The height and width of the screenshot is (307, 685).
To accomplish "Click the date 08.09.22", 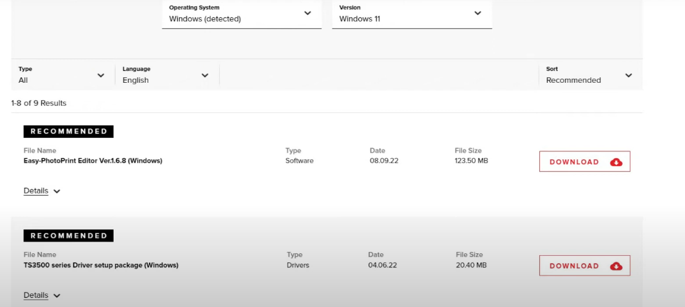I will pos(384,161).
